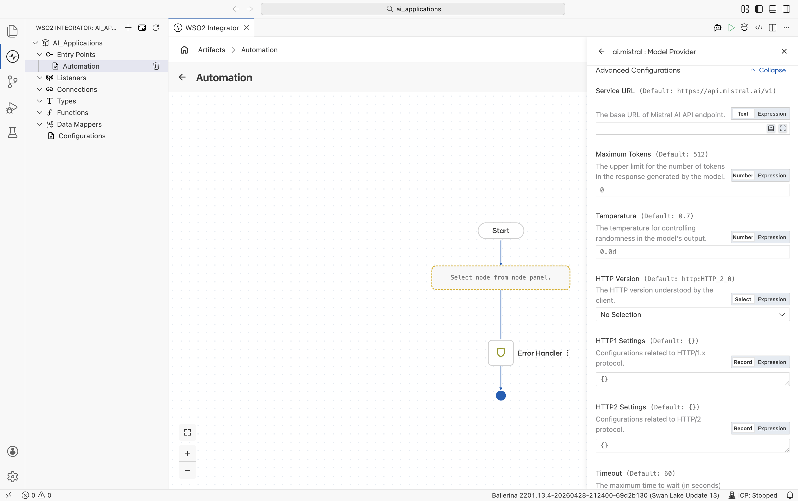
Task: Focus the Temperature input field
Action: click(692, 252)
